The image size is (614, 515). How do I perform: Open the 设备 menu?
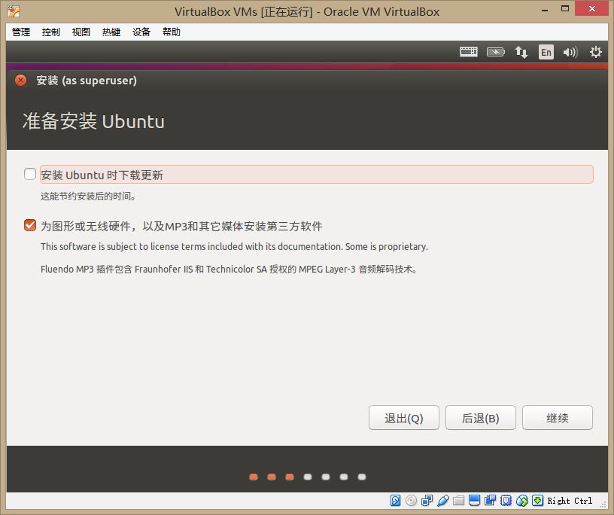point(141,32)
